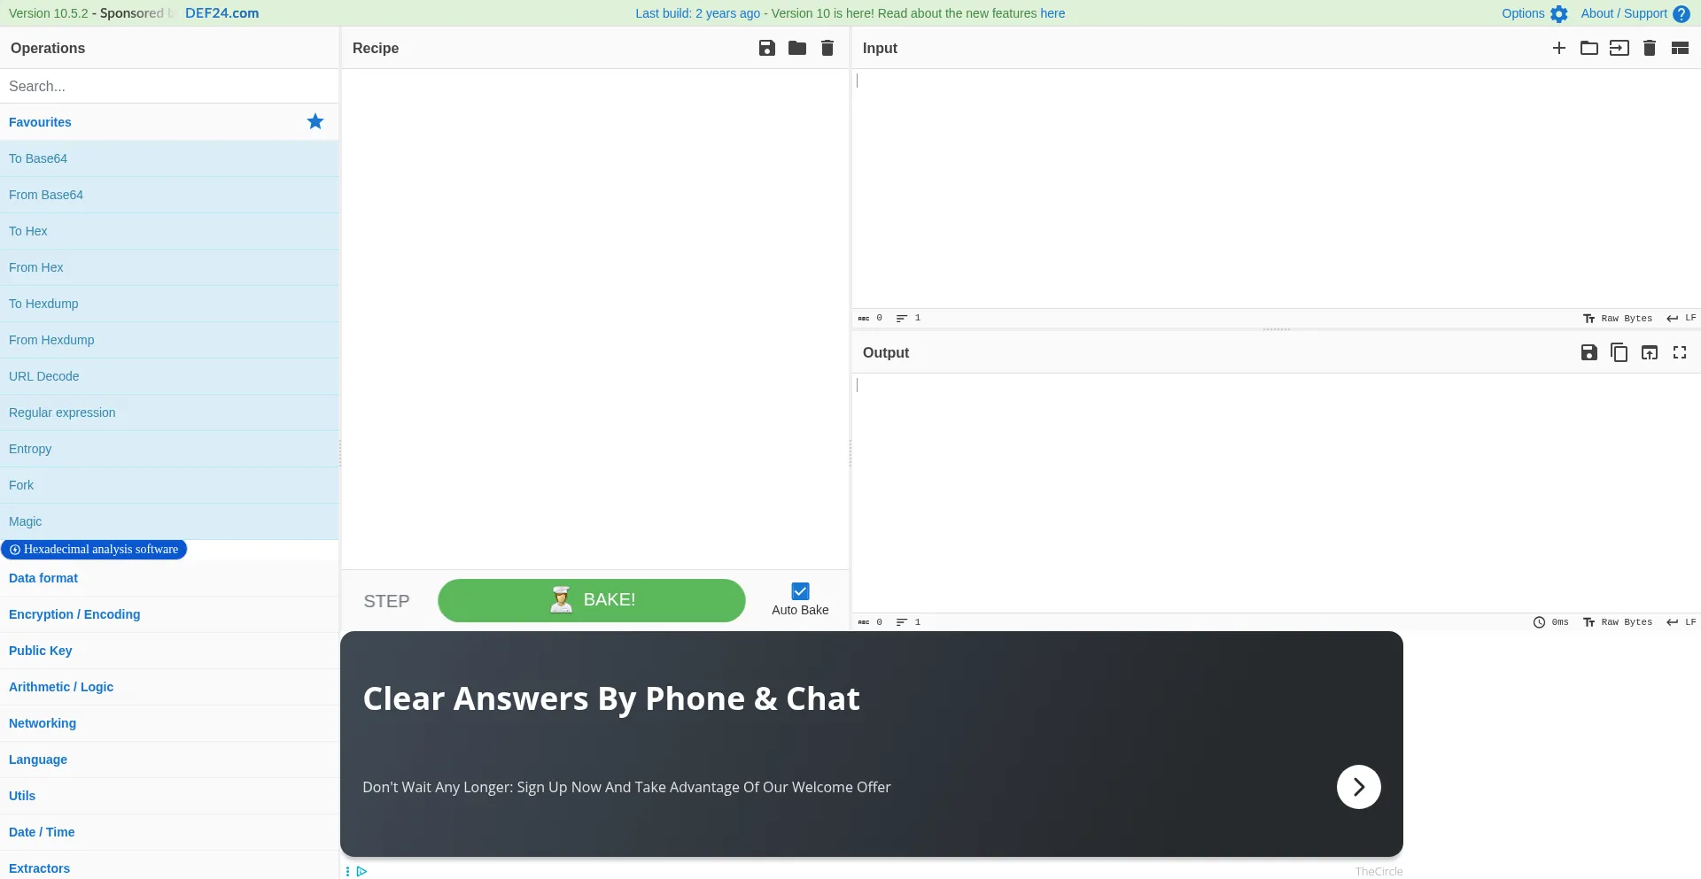The image size is (1701, 879).
Task: Select the Magic operation
Action: [26, 521]
